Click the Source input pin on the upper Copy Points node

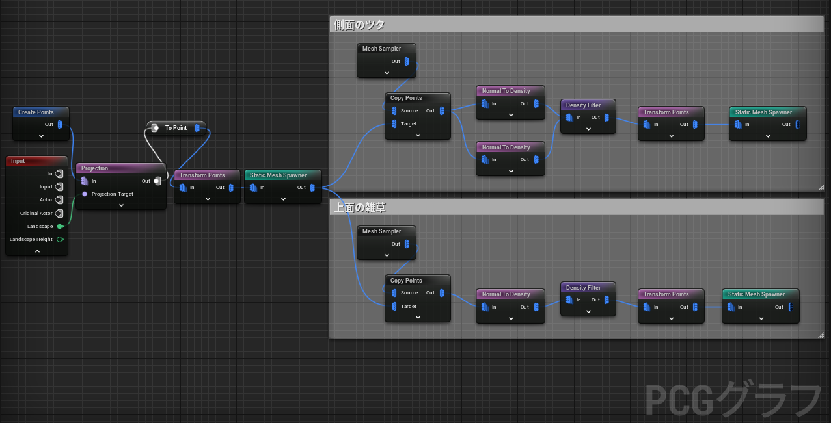coord(393,110)
